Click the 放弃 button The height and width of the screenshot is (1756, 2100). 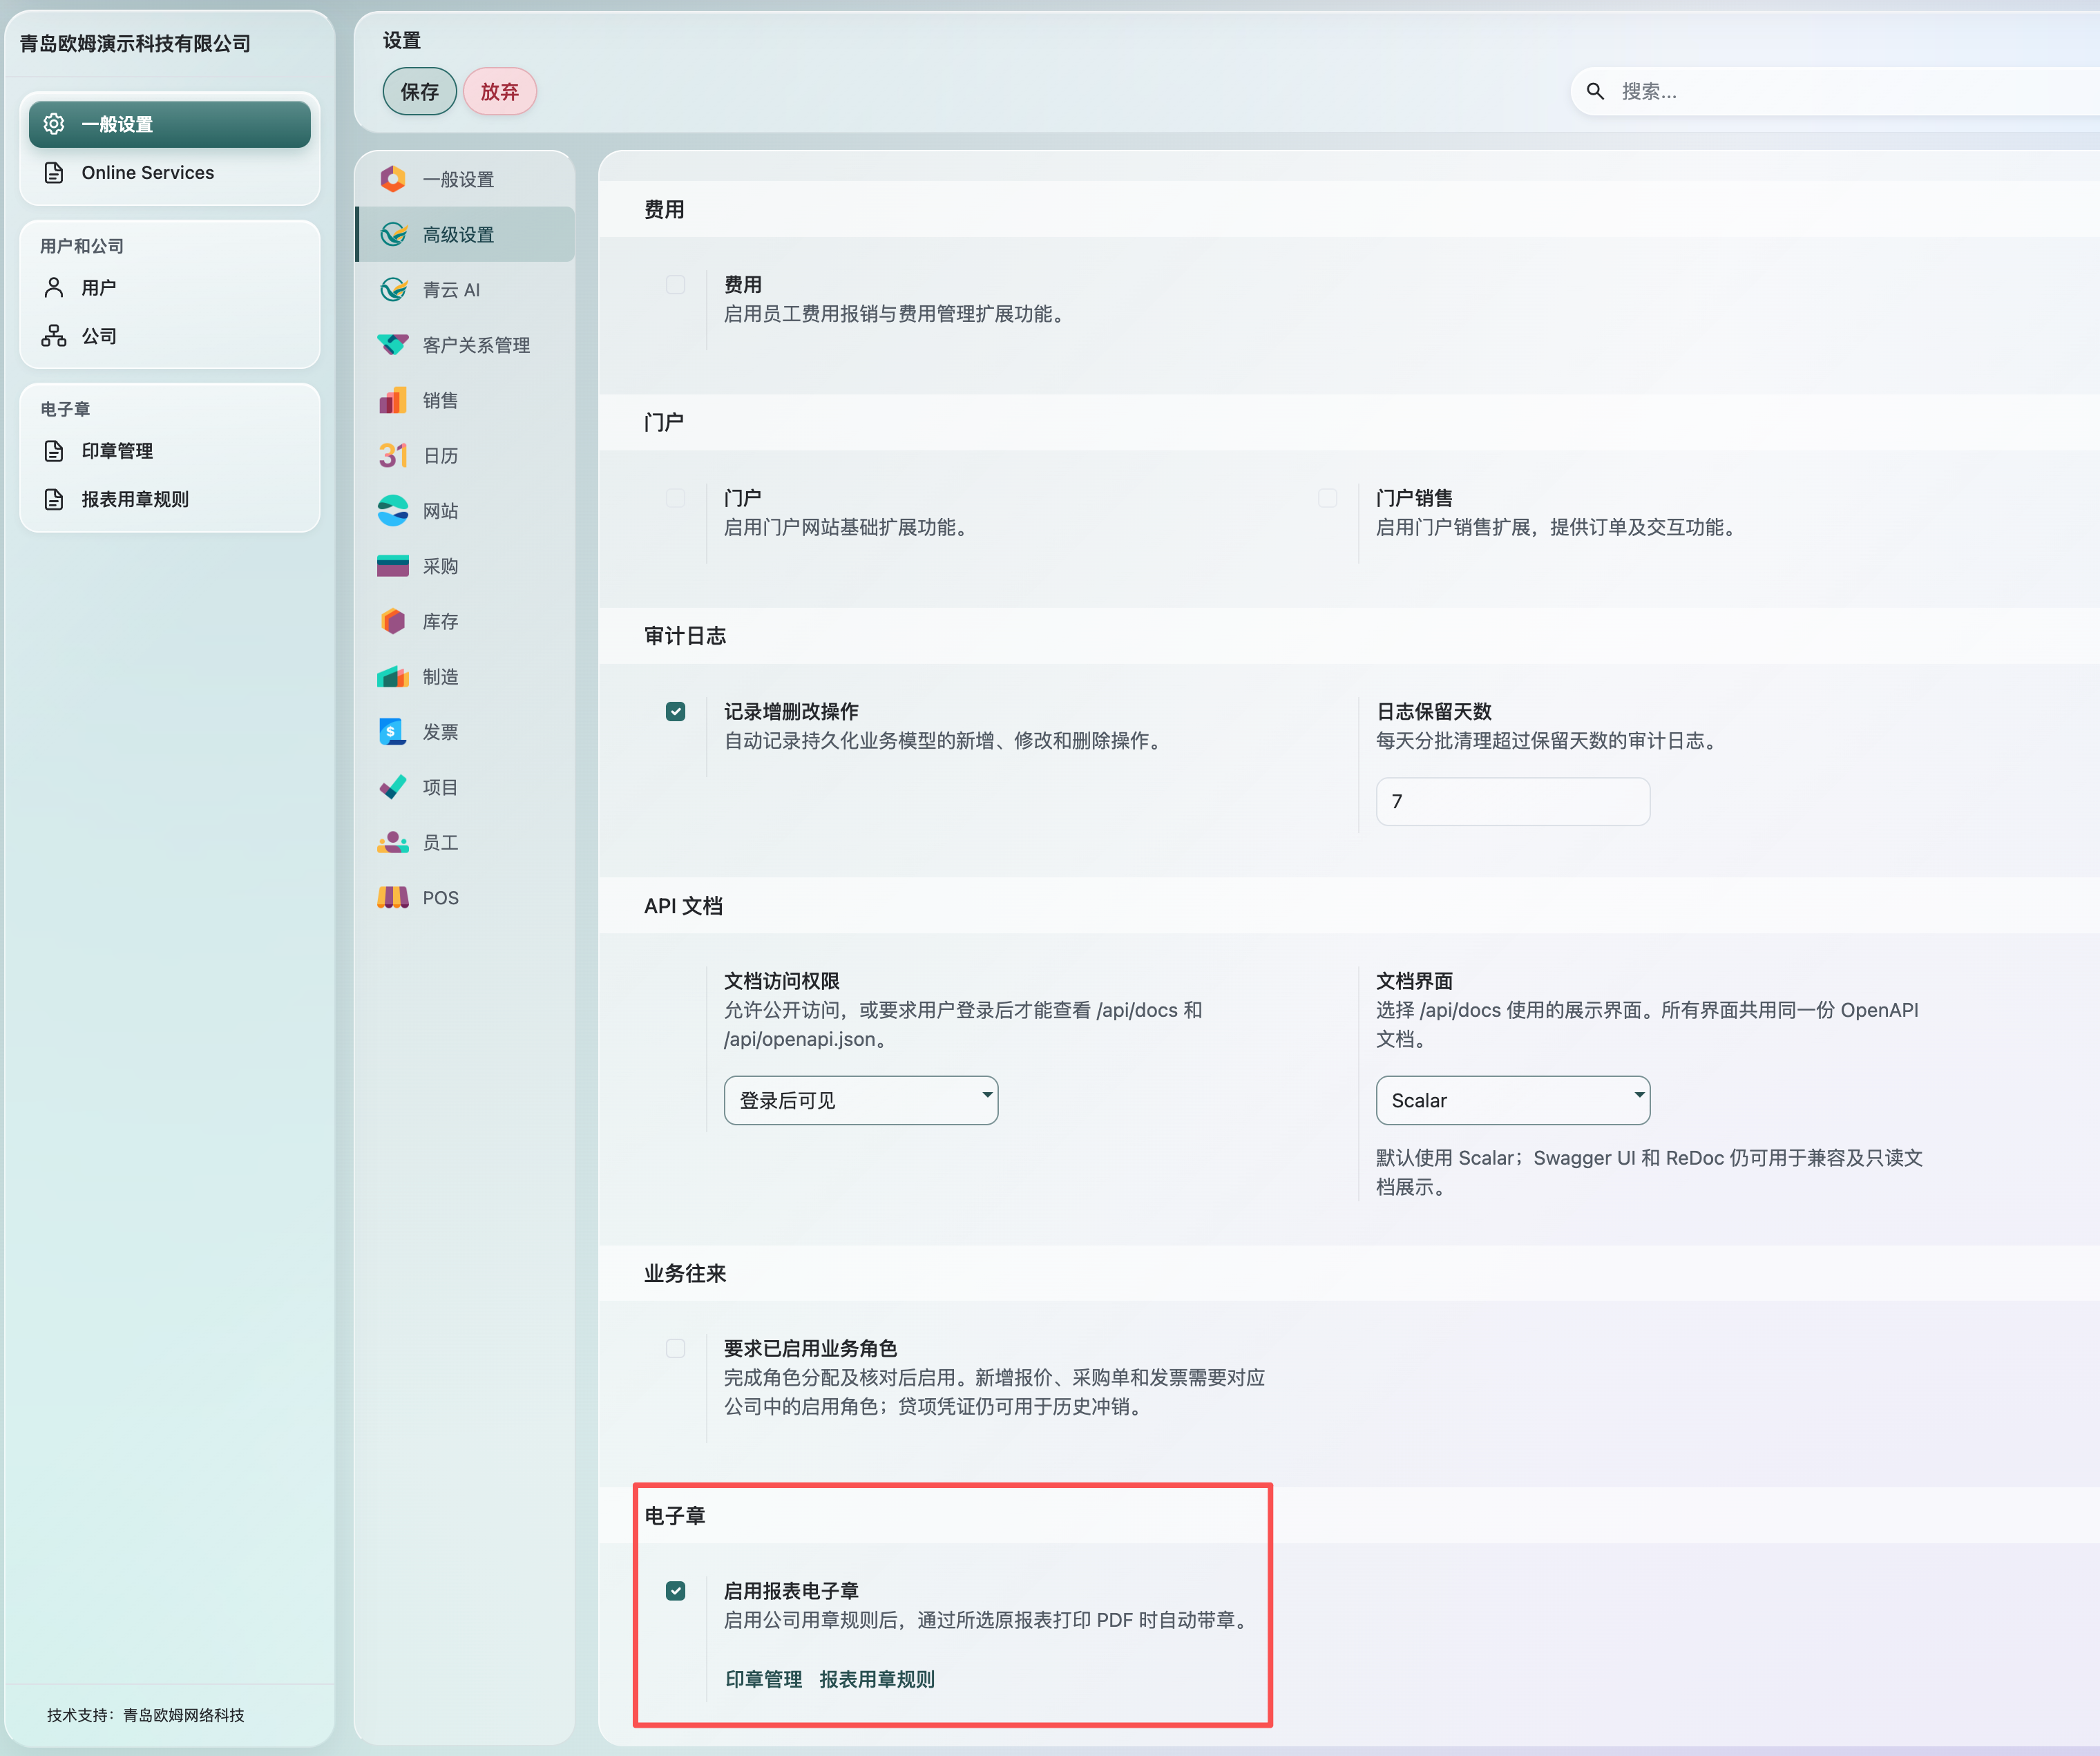coord(500,92)
